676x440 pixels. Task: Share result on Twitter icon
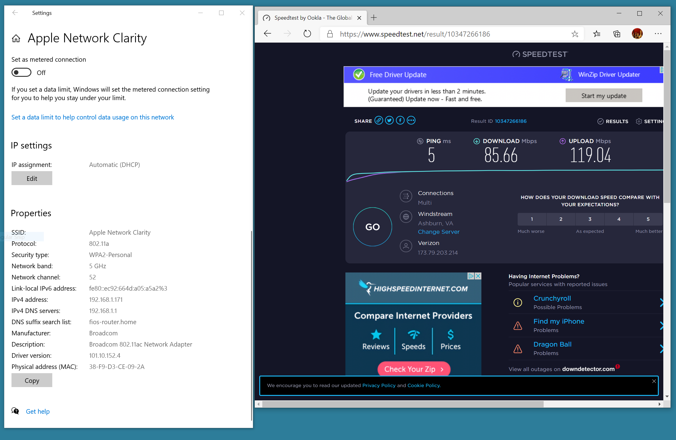coord(389,120)
